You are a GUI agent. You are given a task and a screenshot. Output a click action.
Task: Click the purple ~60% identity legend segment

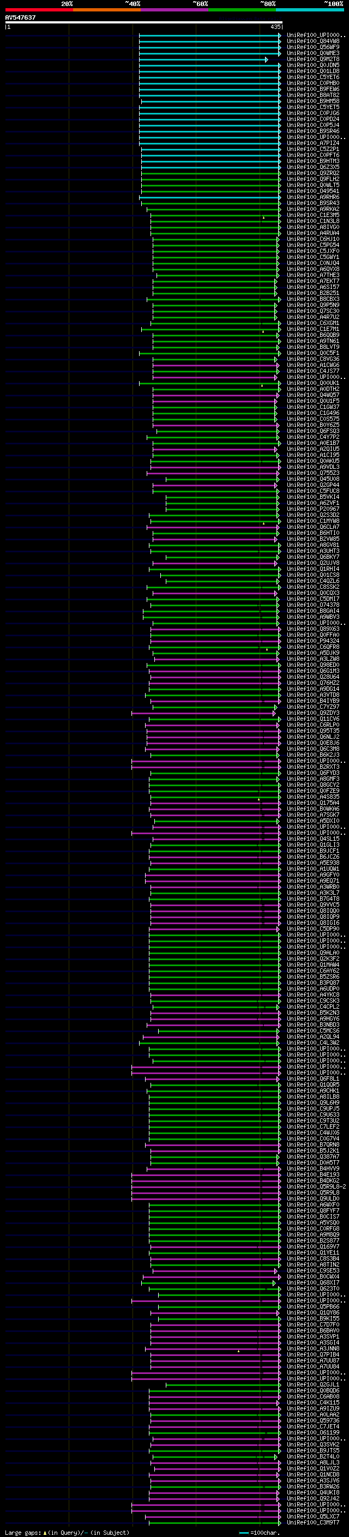(x=174, y=10)
